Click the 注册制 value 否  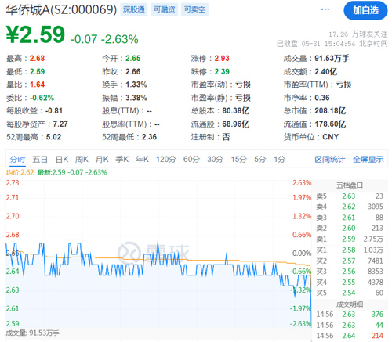click(x=226, y=137)
